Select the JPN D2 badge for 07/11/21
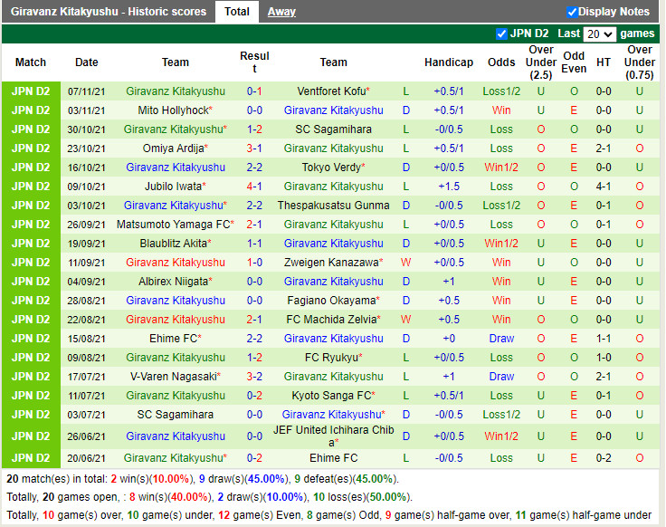Image resolution: width=666 pixels, height=527 pixels. pos(31,91)
